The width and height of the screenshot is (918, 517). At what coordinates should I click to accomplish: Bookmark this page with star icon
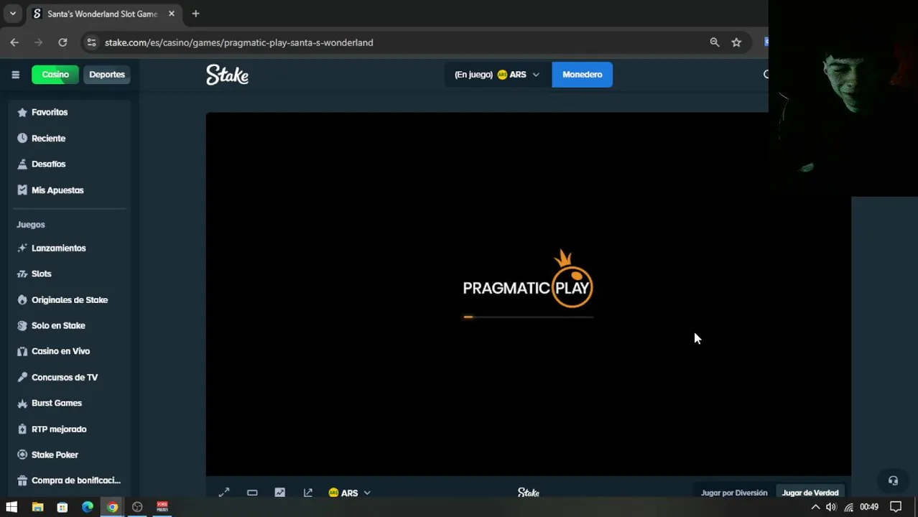tap(736, 42)
